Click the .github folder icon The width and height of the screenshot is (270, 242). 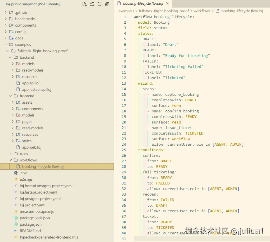pyautogui.click(x=11, y=12)
